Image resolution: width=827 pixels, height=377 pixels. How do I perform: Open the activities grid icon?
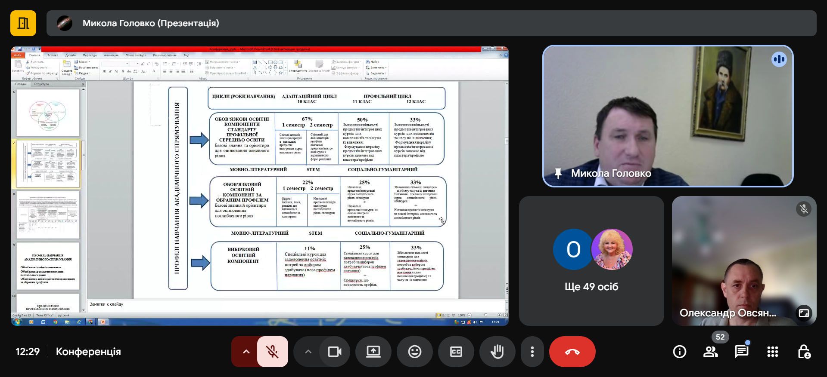772,352
